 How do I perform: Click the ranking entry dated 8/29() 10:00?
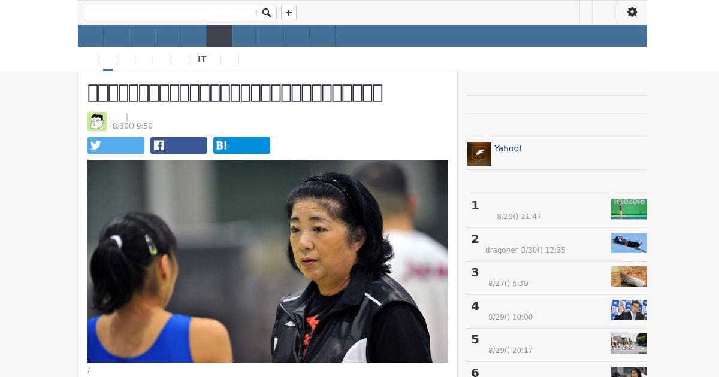point(557,311)
